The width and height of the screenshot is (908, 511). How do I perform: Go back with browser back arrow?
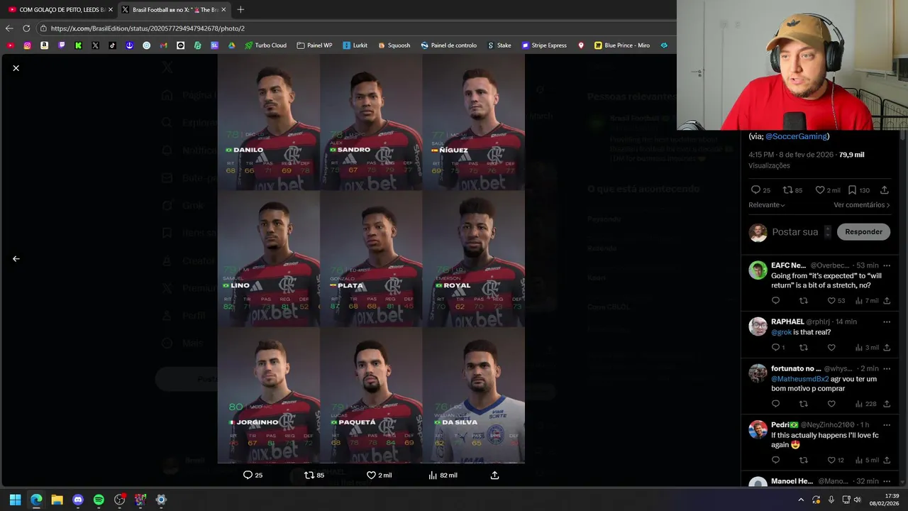coord(9,28)
